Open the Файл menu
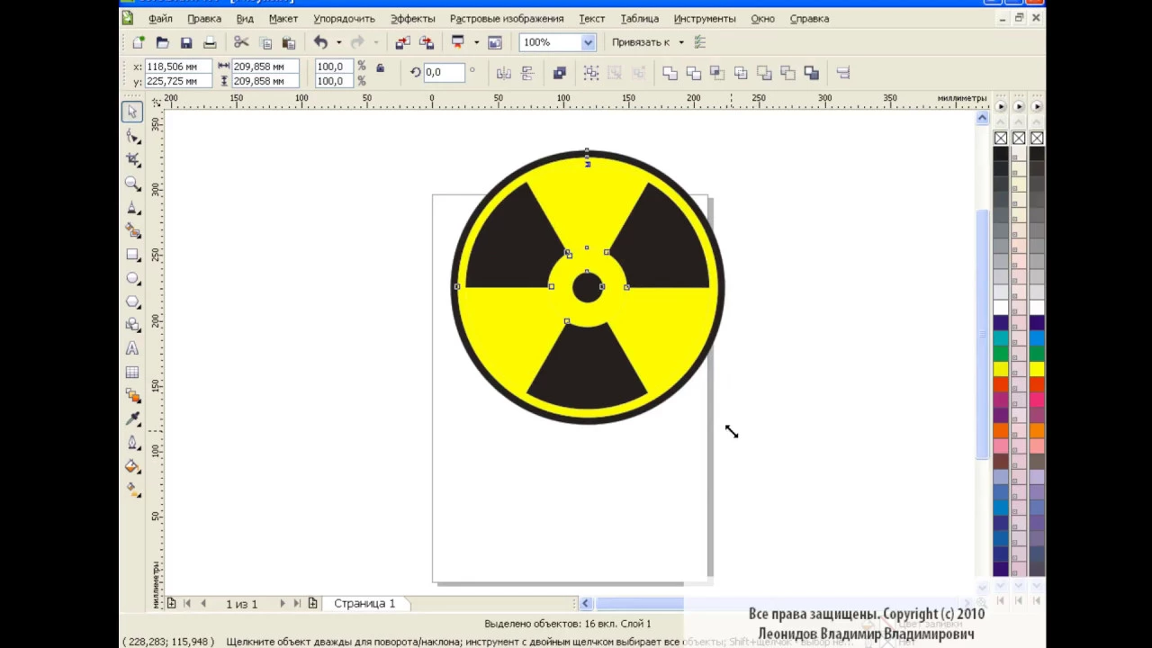Image resolution: width=1152 pixels, height=648 pixels. click(160, 18)
